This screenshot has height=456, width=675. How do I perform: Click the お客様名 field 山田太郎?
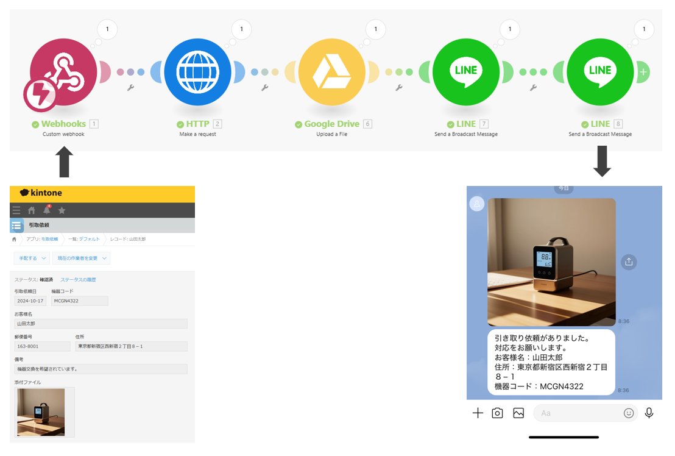(x=101, y=324)
